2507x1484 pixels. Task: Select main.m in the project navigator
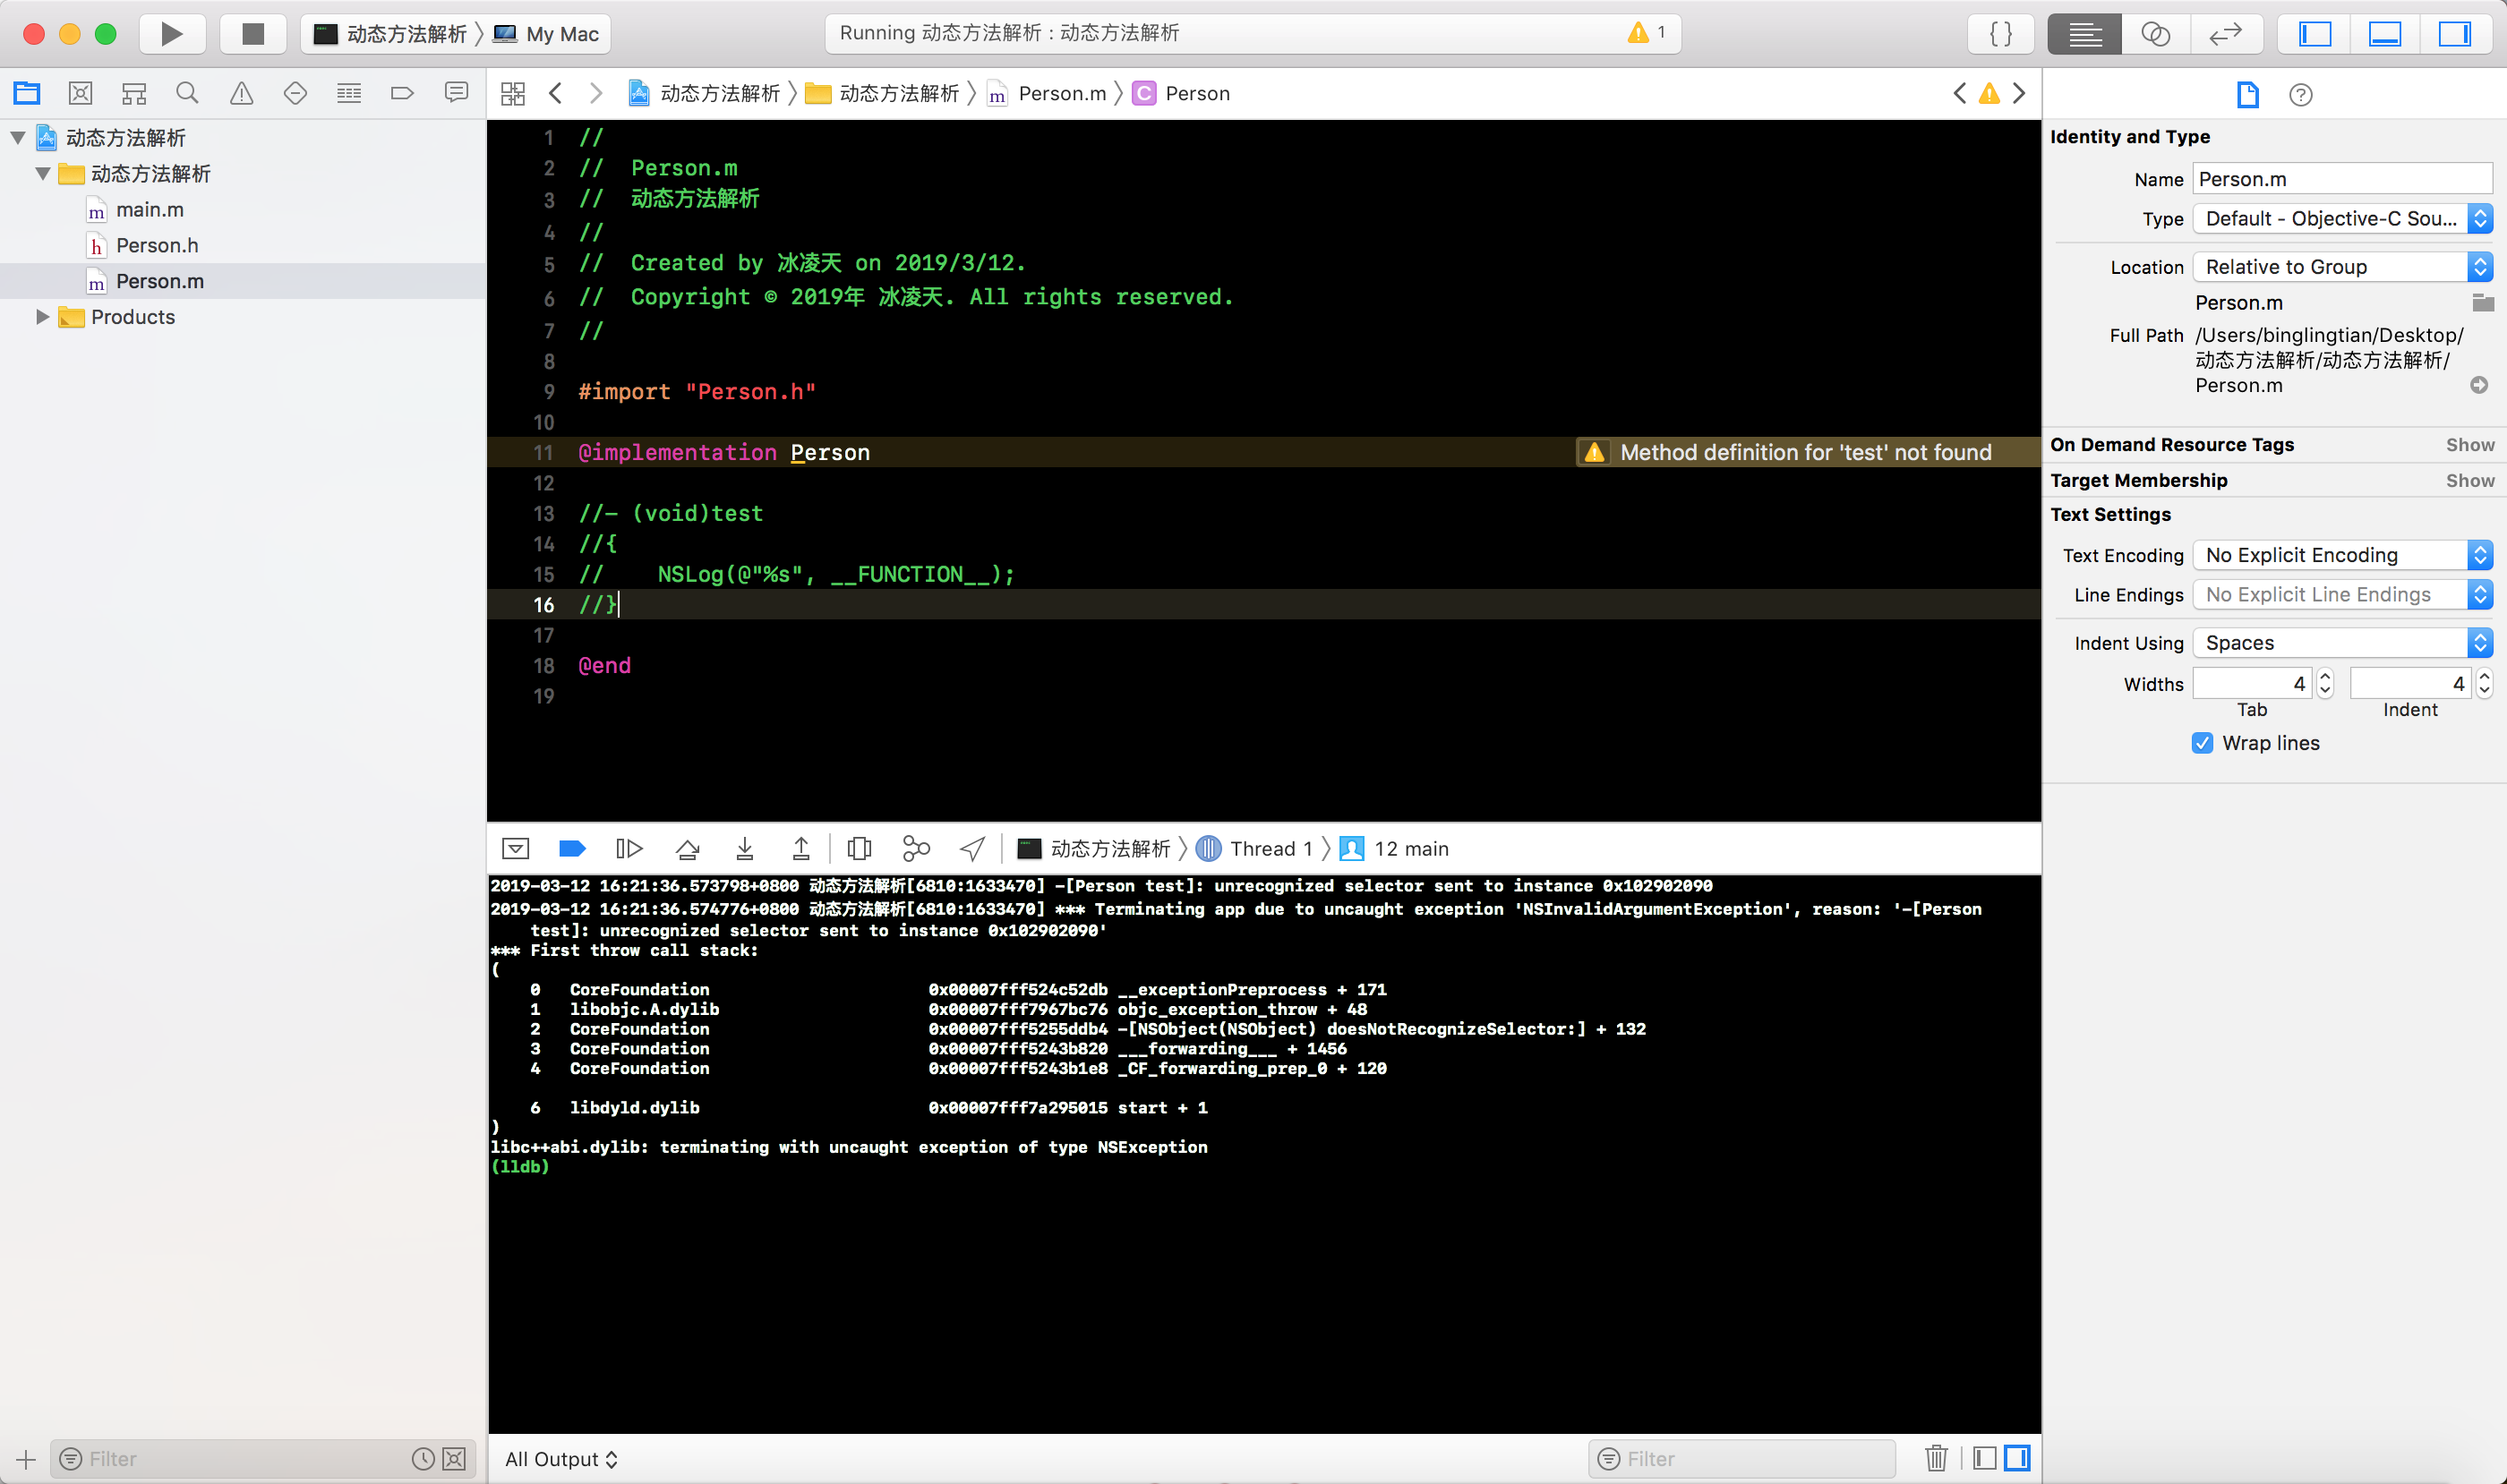149,210
